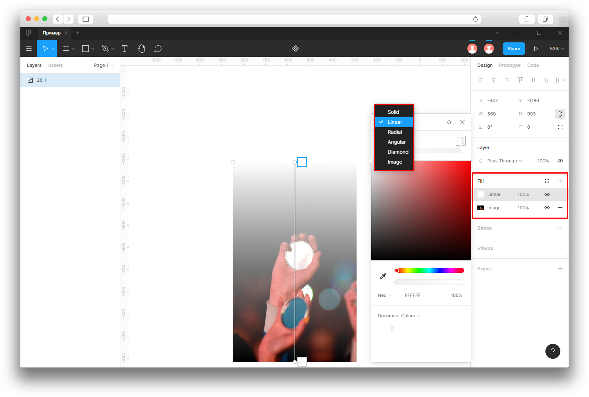Open the Figma home icon in the tab bar

(x=29, y=33)
